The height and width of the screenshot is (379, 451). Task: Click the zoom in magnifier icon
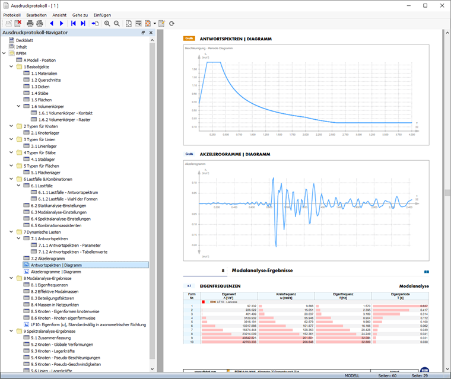[107, 23]
